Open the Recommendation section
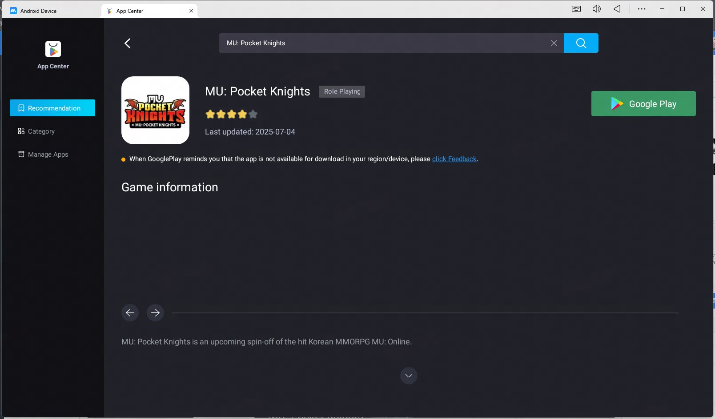This screenshot has height=419, width=715. (x=52, y=108)
